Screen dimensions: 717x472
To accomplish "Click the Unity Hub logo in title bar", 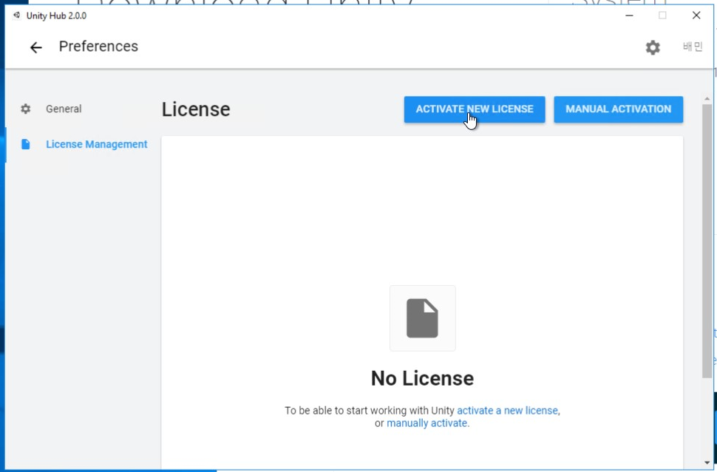I will tap(16, 15).
